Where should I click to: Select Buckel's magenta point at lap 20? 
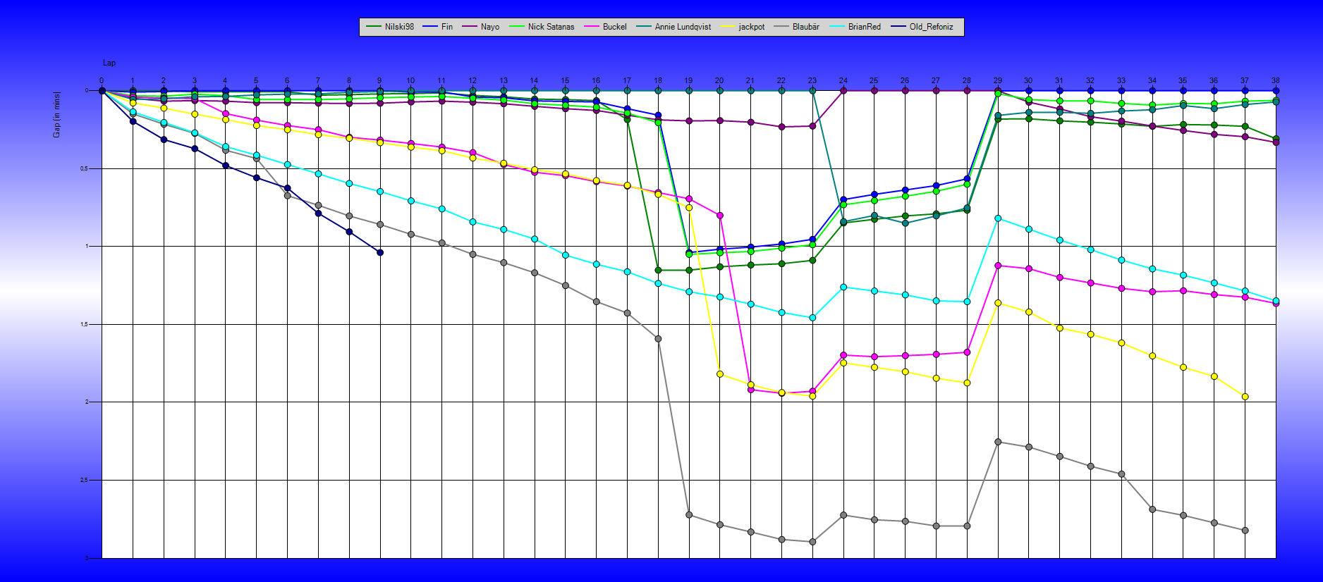[x=719, y=216]
